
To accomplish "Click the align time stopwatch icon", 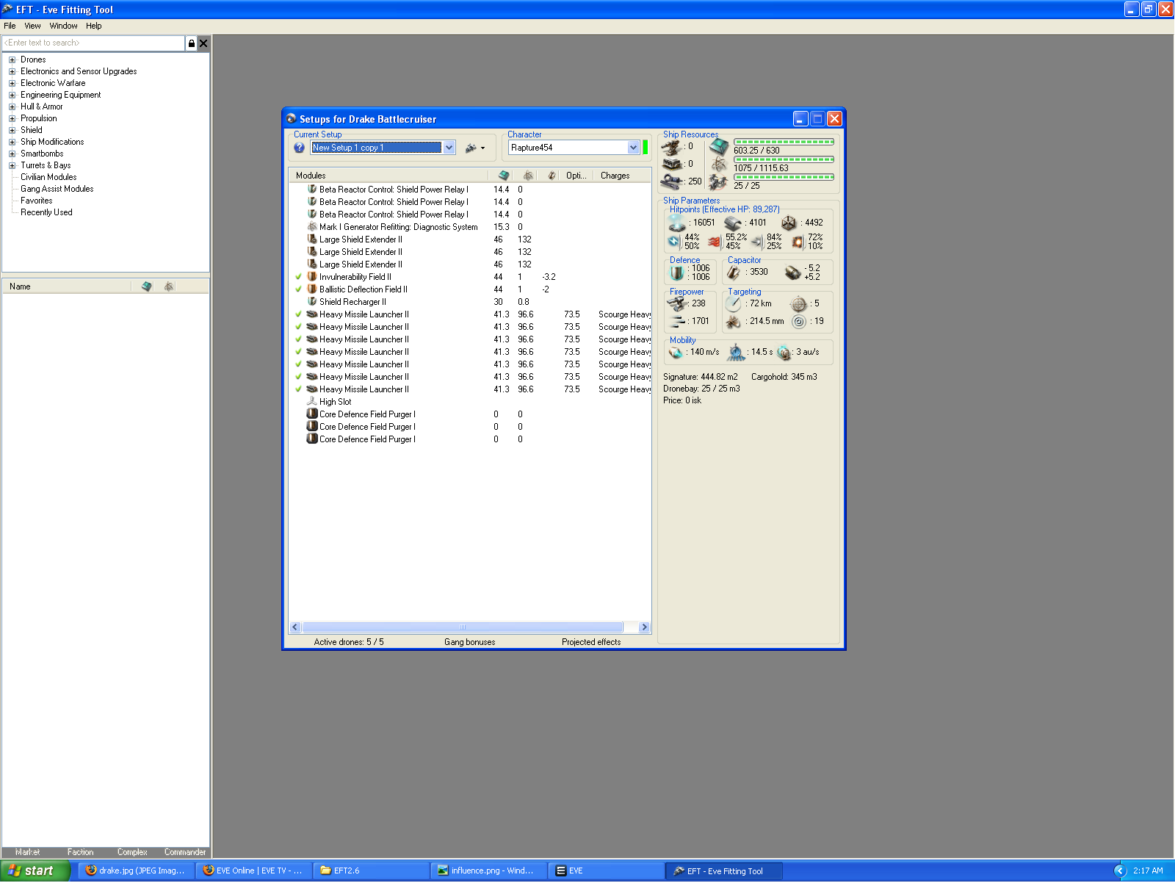I will [736, 353].
